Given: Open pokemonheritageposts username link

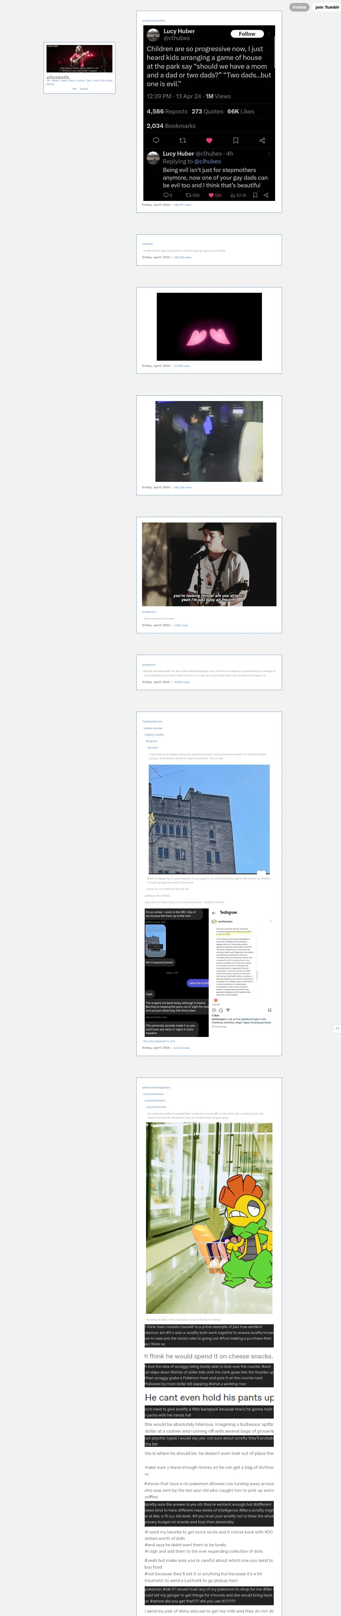Looking at the screenshot, I should [x=156, y=1088].
